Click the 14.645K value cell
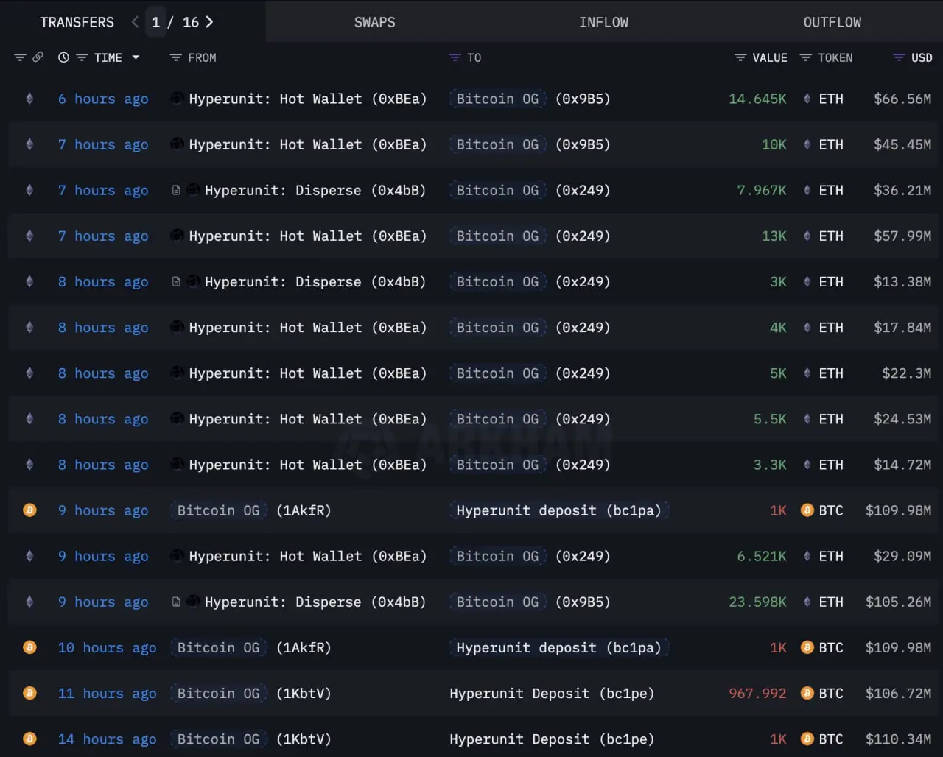943x757 pixels. [x=757, y=99]
